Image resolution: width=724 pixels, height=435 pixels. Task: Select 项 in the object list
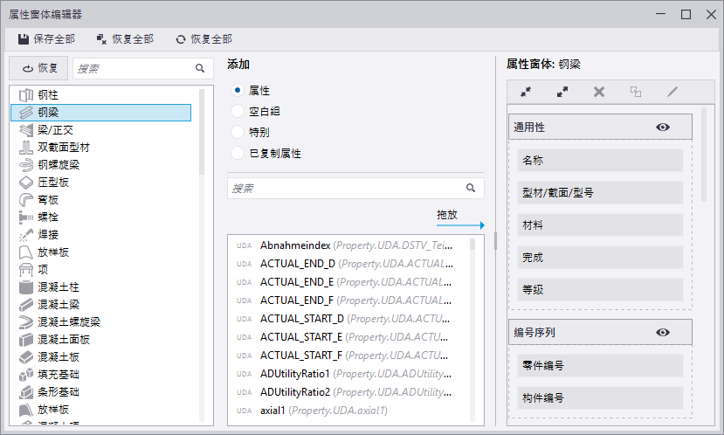100,270
